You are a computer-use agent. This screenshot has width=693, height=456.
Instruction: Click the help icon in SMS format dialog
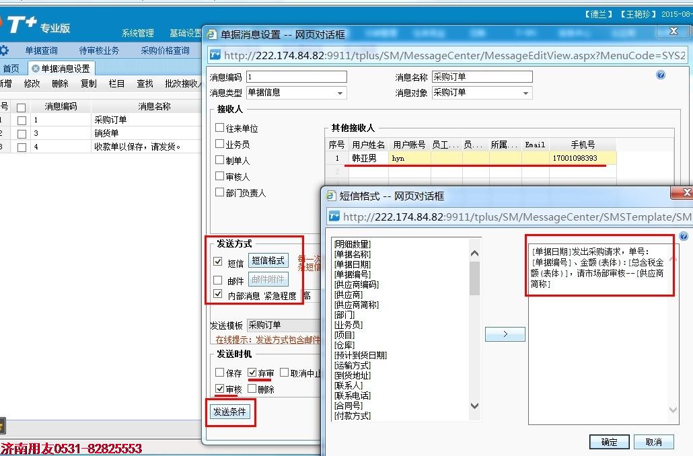(684, 236)
